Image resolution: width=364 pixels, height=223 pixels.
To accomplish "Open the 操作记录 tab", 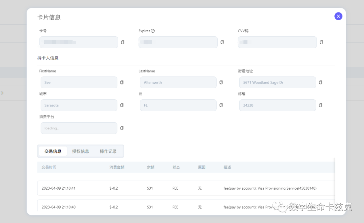I will 108,151.
